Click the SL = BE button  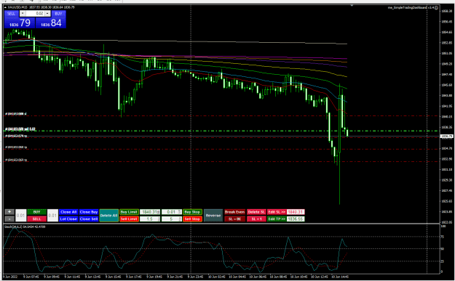click(234, 219)
